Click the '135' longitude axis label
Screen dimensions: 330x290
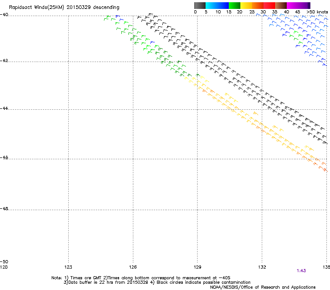(326, 267)
